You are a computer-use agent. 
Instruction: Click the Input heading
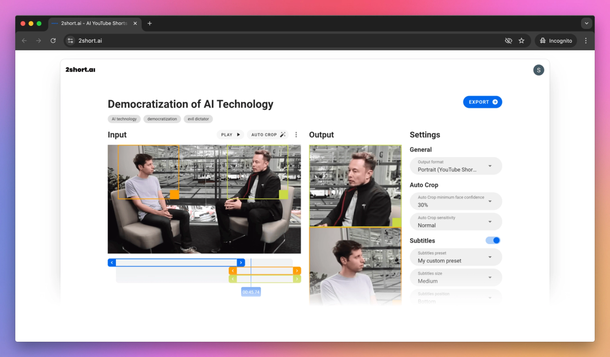pyautogui.click(x=117, y=135)
